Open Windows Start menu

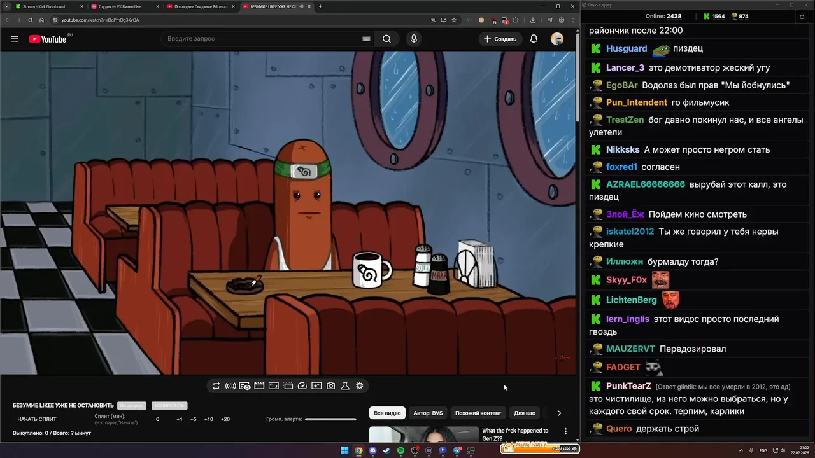point(344,450)
